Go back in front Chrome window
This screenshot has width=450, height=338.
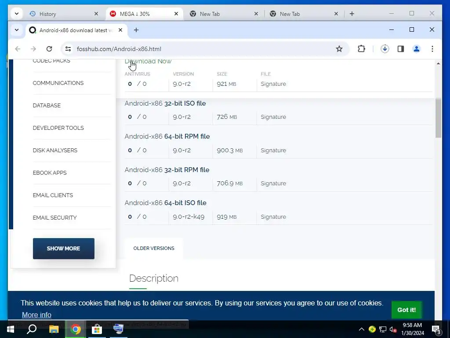click(x=18, y=49)
